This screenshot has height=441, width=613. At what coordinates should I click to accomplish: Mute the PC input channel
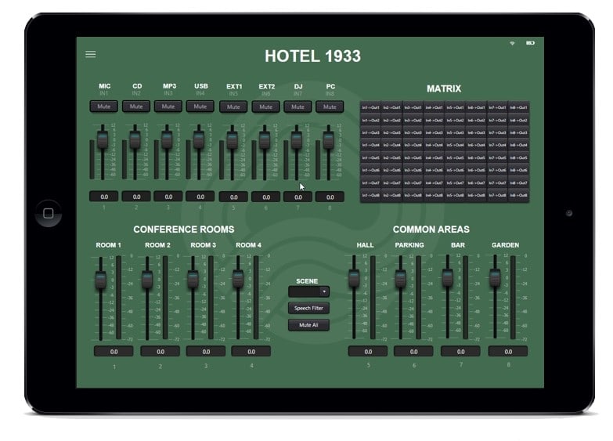(330, 107)
